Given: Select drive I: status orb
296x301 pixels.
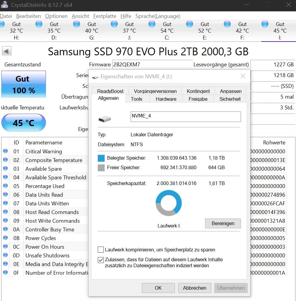Looking at the screenshot, I should click(265, 24).
